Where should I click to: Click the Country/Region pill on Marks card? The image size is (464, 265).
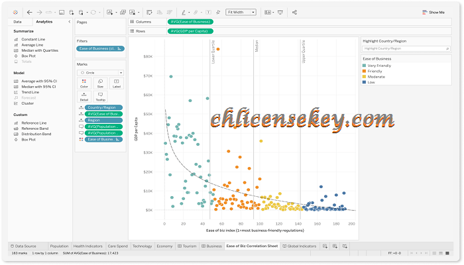[103, 107]
